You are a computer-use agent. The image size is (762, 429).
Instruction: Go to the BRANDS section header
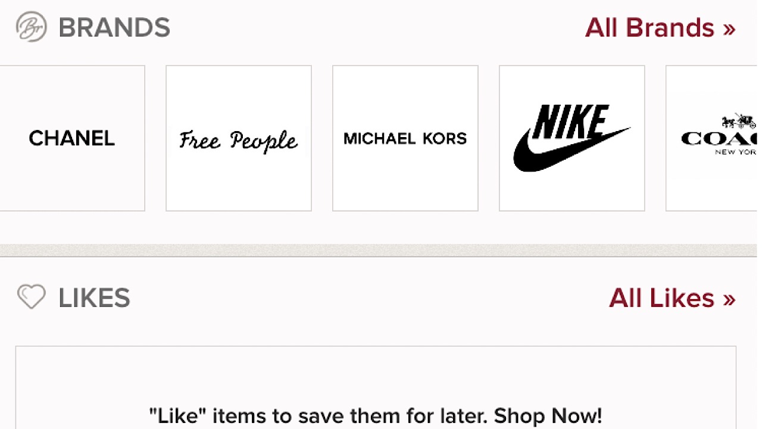click(x=114, y=27)
